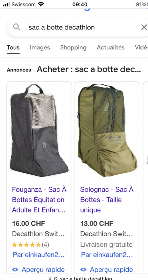This screenshot has height=280, width=148.
Task: Tap the cellular signal bars icon
Action: click(6, 5)
